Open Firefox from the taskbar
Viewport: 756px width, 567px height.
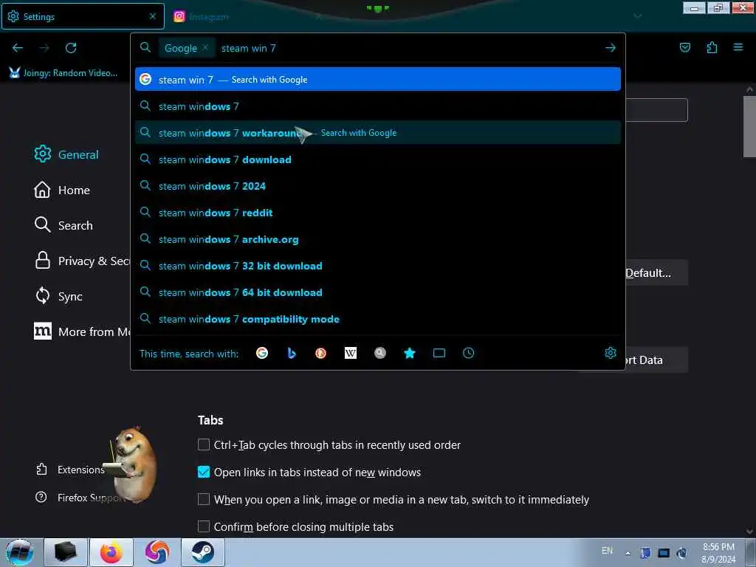tap(111, 552)
